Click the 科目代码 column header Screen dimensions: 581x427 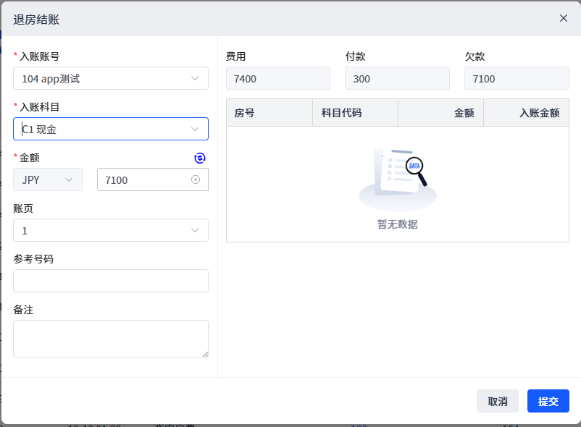pos(355,113)
